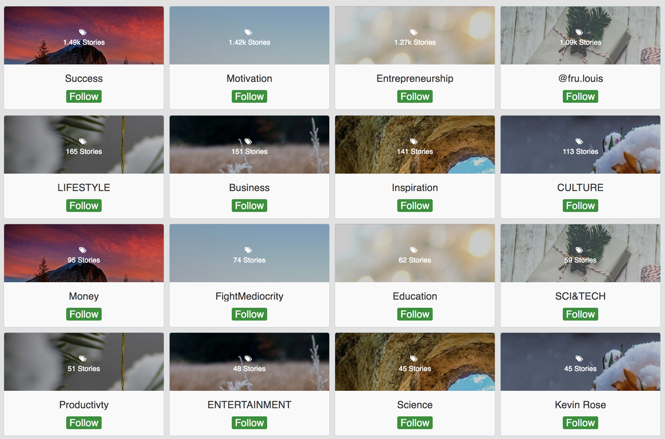Open the Business topic title
Screen dimensions: 665x439
point(249,188)
